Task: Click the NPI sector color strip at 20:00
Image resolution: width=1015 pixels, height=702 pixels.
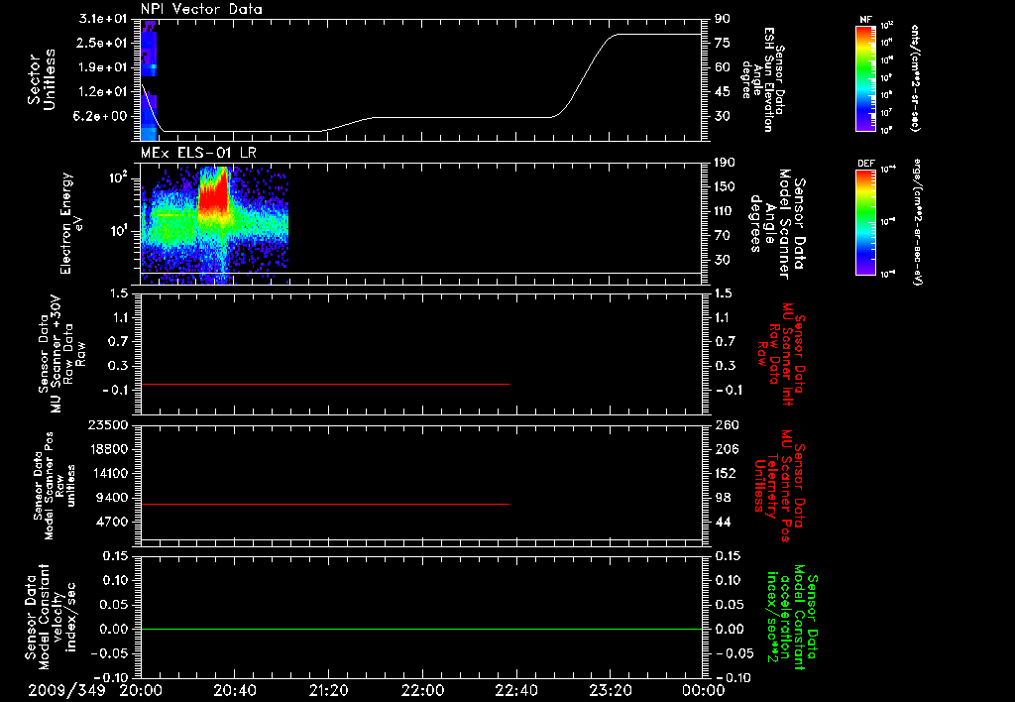Action: click(x=149, y=80)
